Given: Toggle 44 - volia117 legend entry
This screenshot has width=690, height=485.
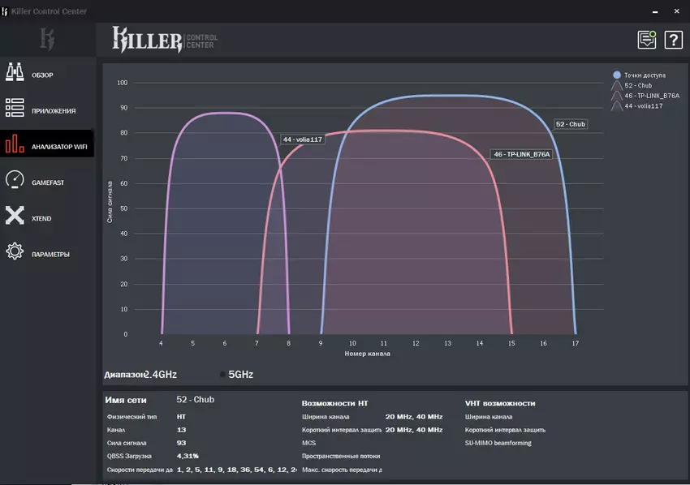Looking at the screenshot, I should tap(643, 106).
